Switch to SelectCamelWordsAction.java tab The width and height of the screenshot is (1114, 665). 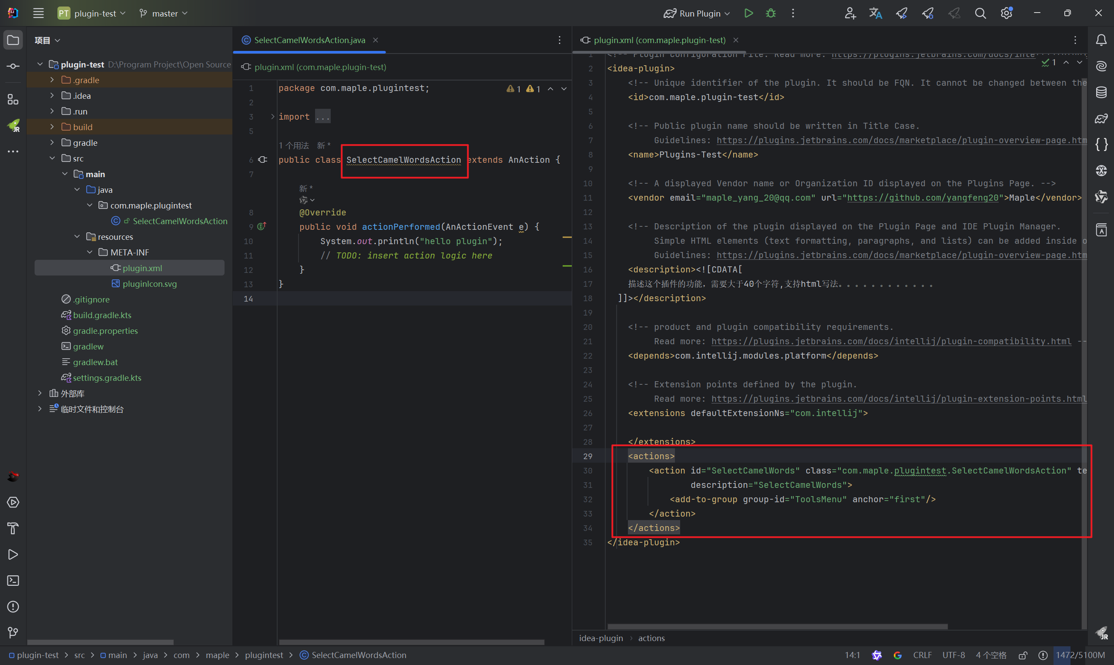(x=309, y=40)
